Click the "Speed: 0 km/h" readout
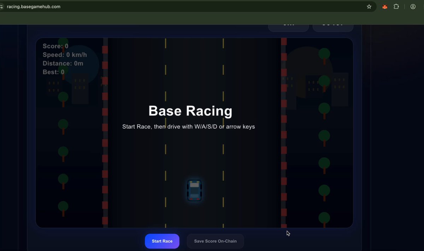 tap(65, 55)
